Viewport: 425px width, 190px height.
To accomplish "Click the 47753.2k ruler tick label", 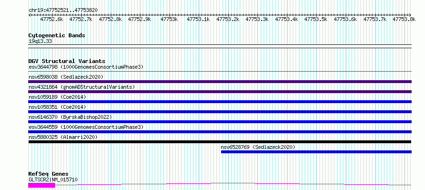I will (x=228, y=19).
